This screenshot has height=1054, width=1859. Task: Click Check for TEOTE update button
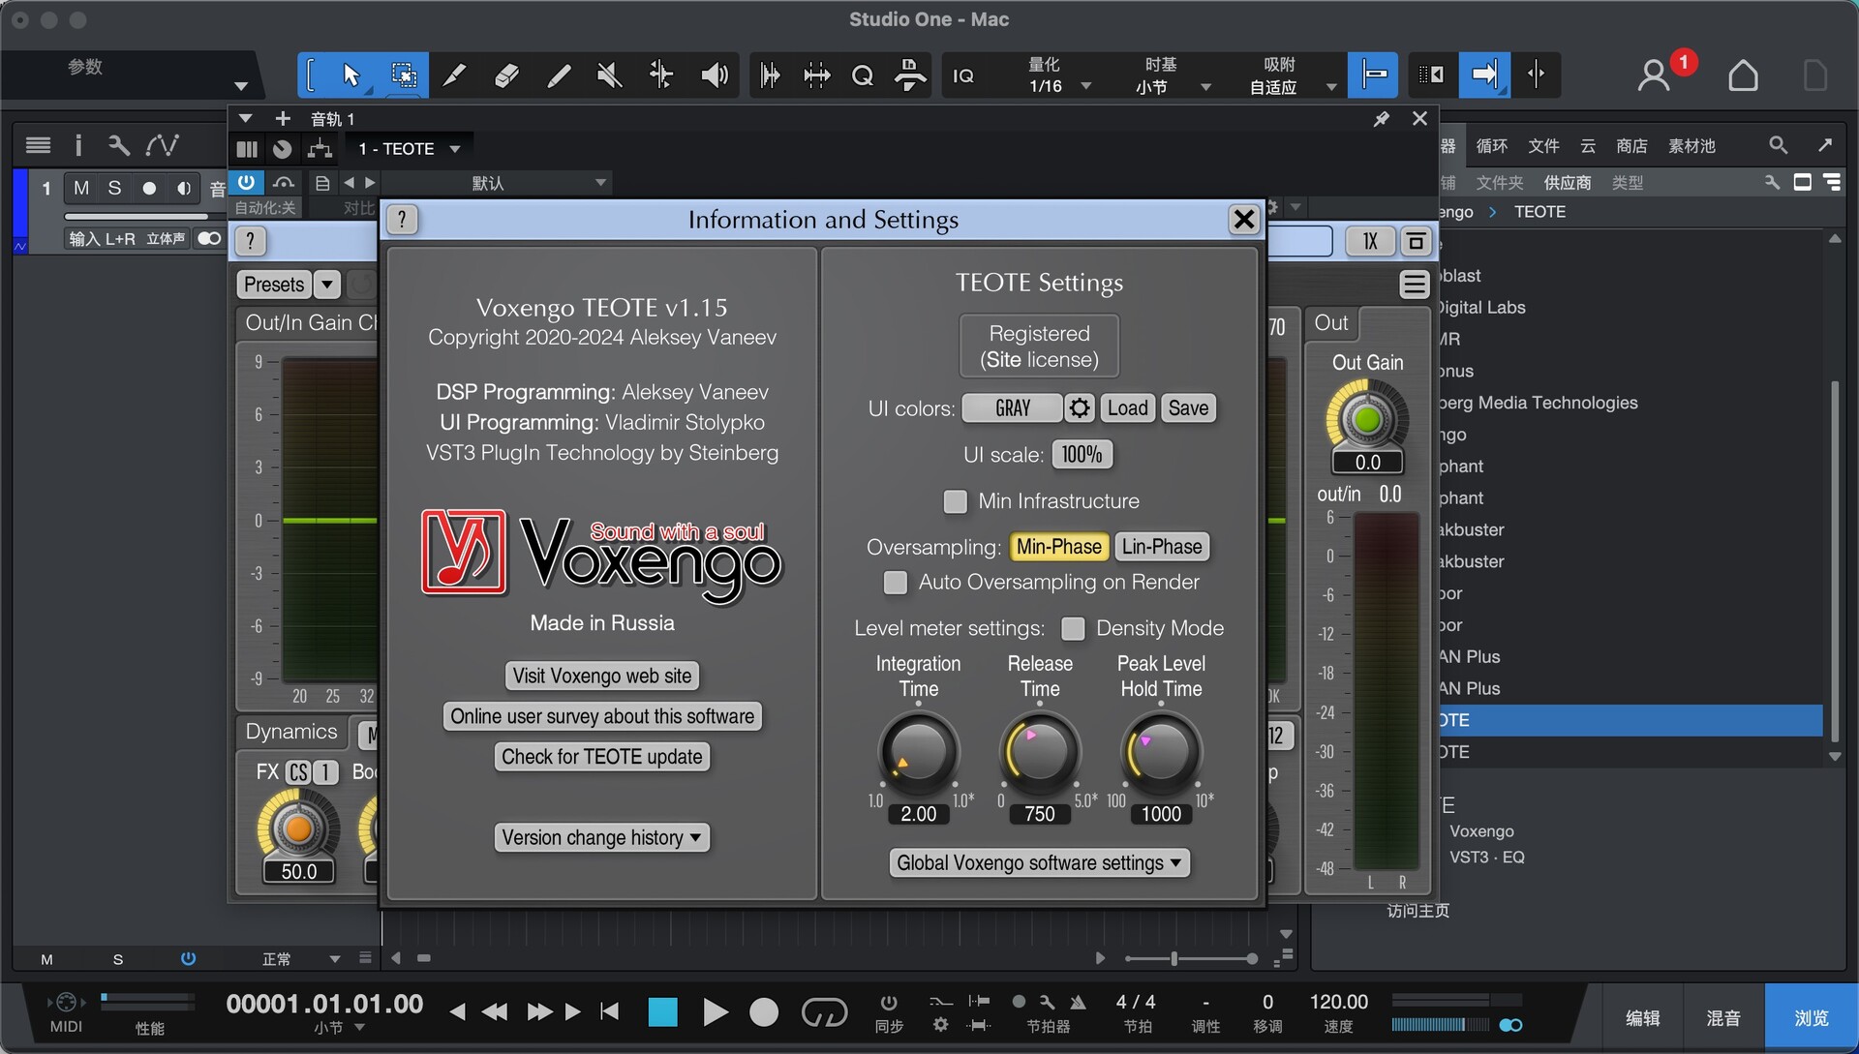pos(601,757)
